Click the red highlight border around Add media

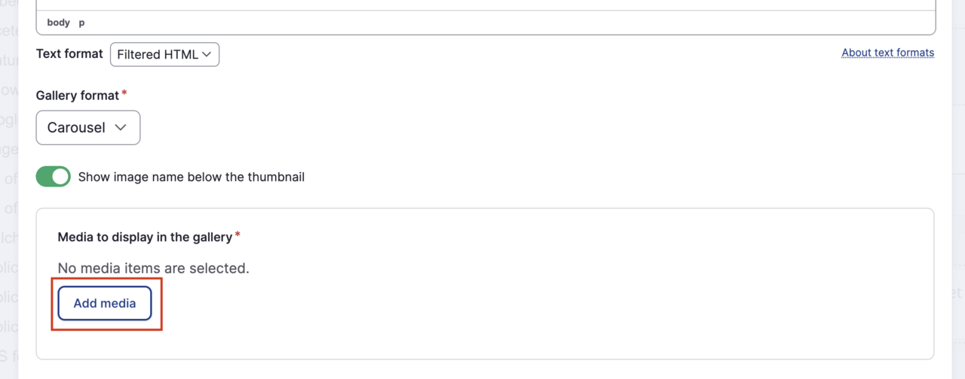click(52, 304)
